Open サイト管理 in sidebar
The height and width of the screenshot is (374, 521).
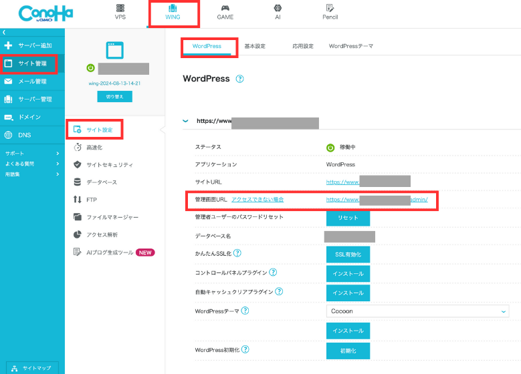click(x=32, y=63)
